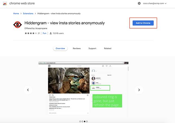Click the Chrome Web Store rainbow logo

pos(5,3)
